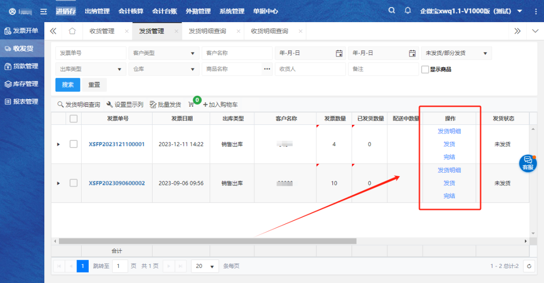Open the 会计核算 top menu
Viewport: 544px width, 283px height.
[130, 11]
